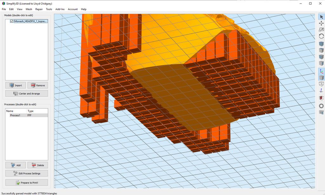This screenshot has width=325, height=195.
Task: Open the Add-Ins menu
Action: point(60,9)
